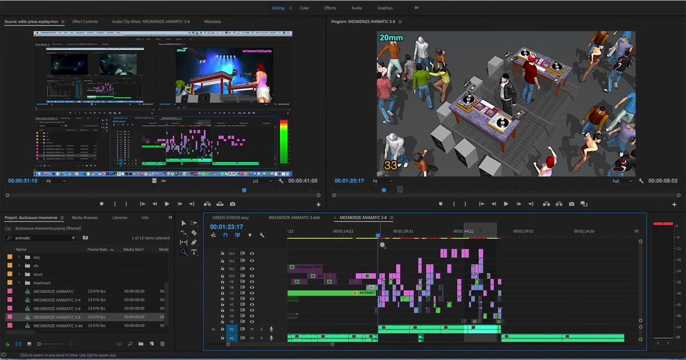Add marker from timeline header
This screenshot has width=686, height=360.
250,235
